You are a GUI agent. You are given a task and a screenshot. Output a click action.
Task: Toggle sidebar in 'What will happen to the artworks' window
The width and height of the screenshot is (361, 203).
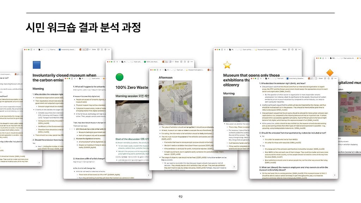pos(72,79)
